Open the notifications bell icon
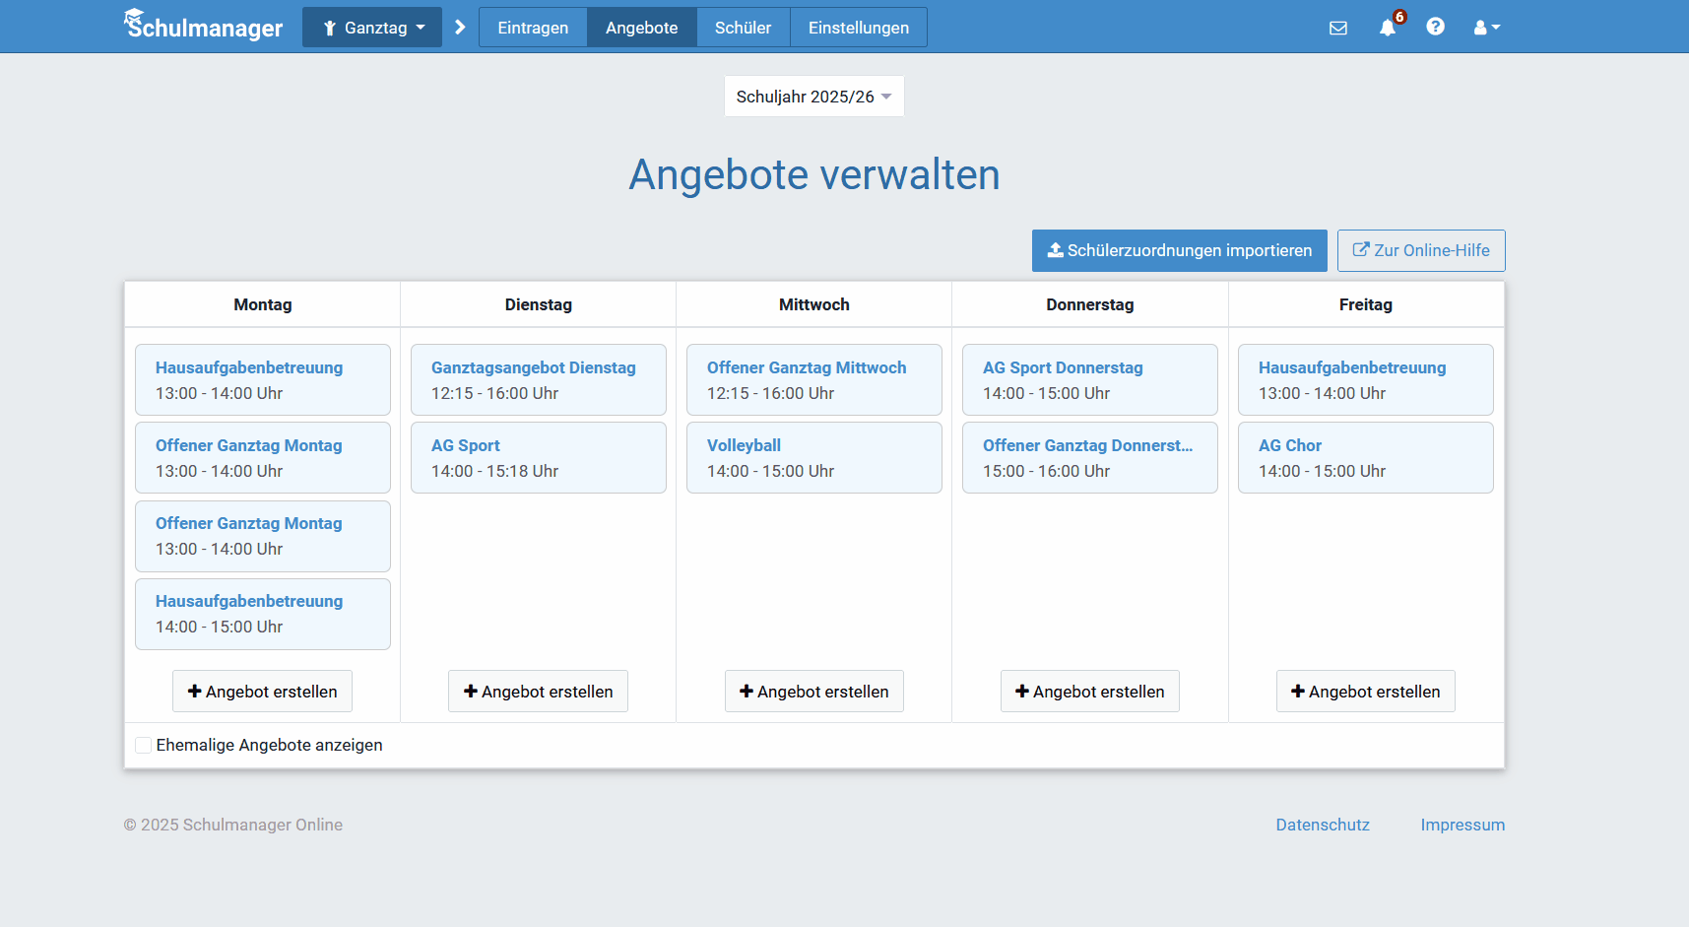The width and height of the screenshot is (1689, 927). click(x=1388, y=28)
